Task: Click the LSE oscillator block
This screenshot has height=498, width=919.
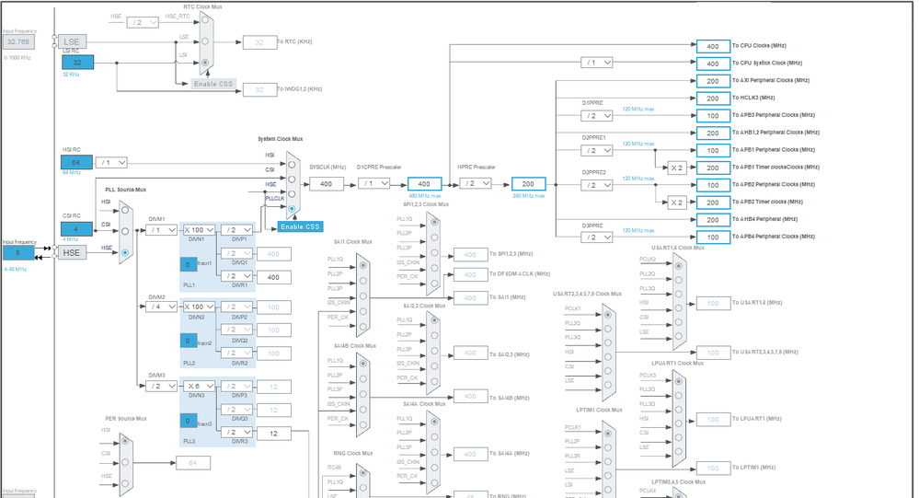Action: 72,41
